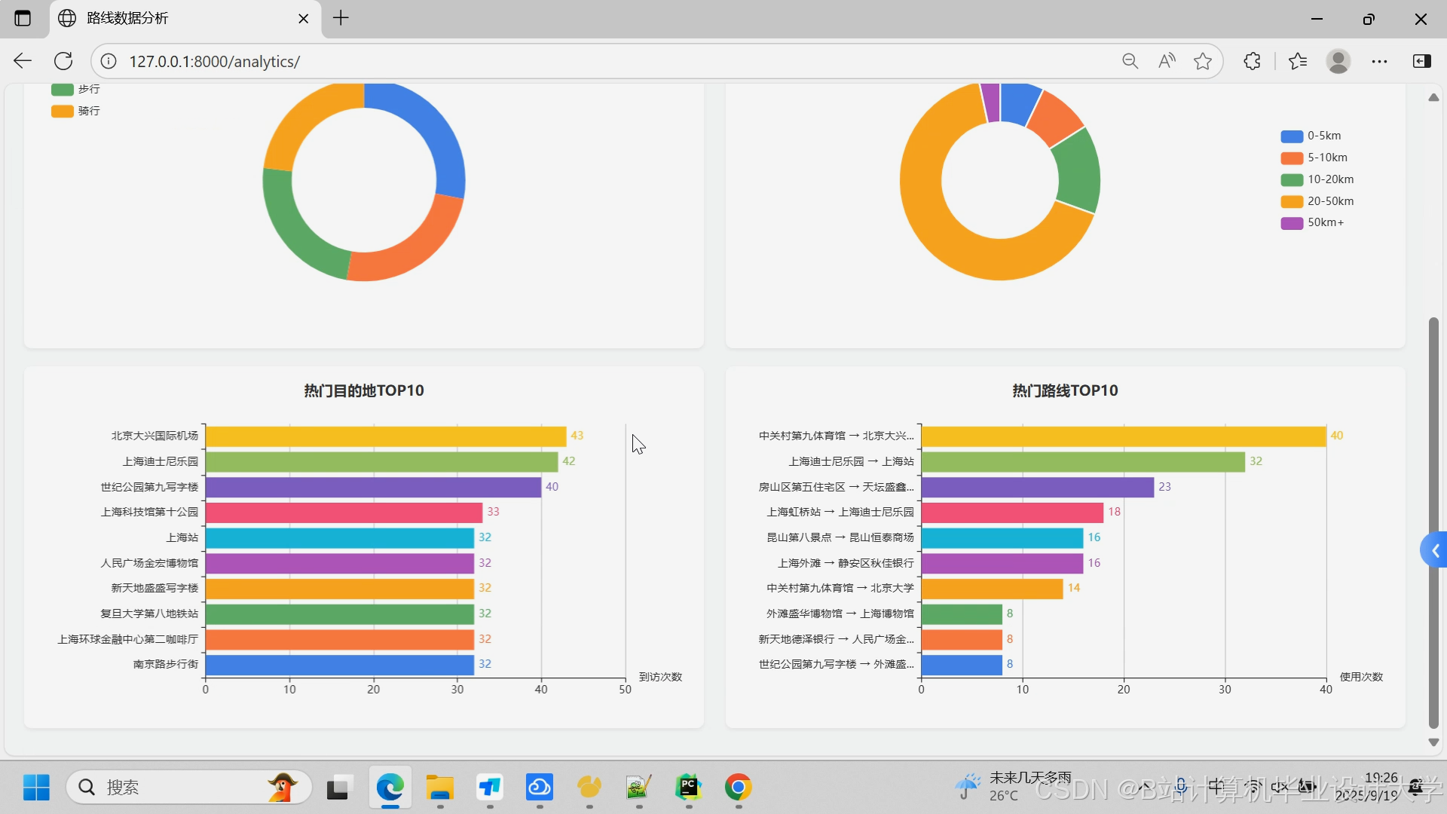Click the scrollbar down arrow
Screen dimensions: 1447x814
click(1433, 742)
